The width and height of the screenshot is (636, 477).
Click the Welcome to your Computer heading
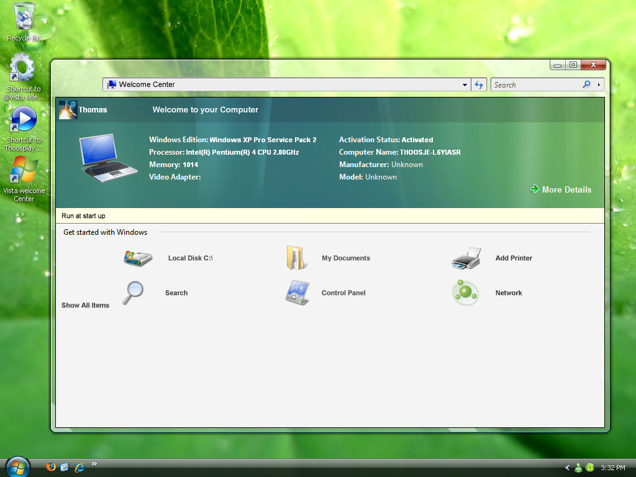[x=205, y=109]
